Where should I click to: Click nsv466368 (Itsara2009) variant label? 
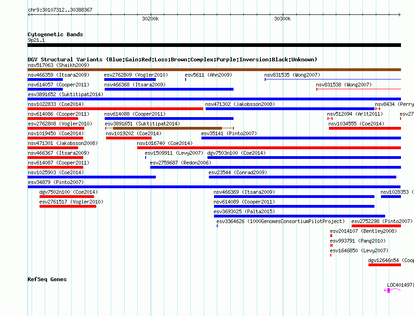pos(135,85)
